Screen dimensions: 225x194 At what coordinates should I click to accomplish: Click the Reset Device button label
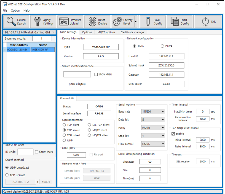(102, 22)
